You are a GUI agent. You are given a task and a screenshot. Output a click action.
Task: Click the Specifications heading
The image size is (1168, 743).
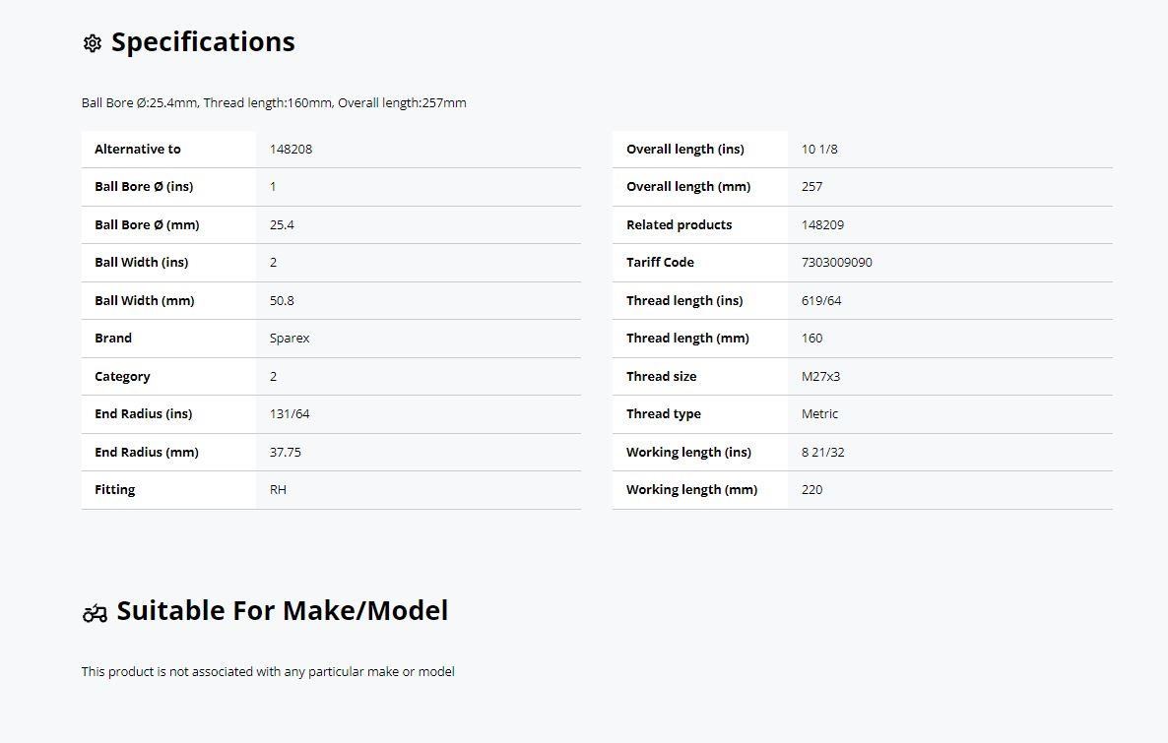coord(203,41)
